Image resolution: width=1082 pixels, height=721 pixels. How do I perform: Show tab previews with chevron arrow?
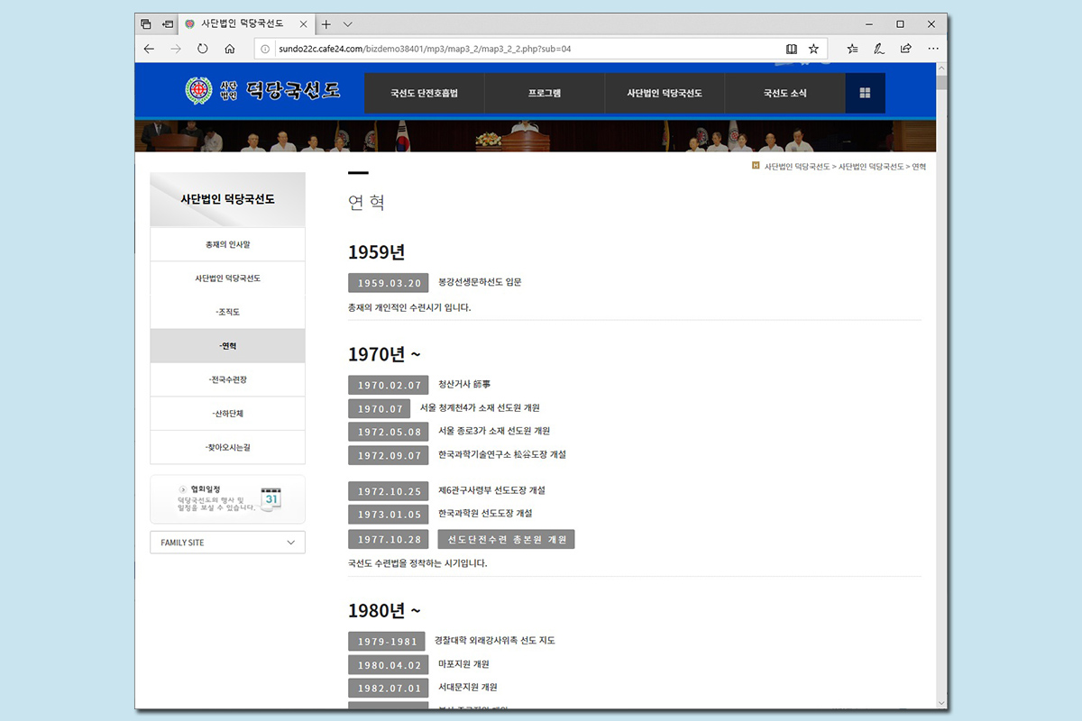click(348, 24)
